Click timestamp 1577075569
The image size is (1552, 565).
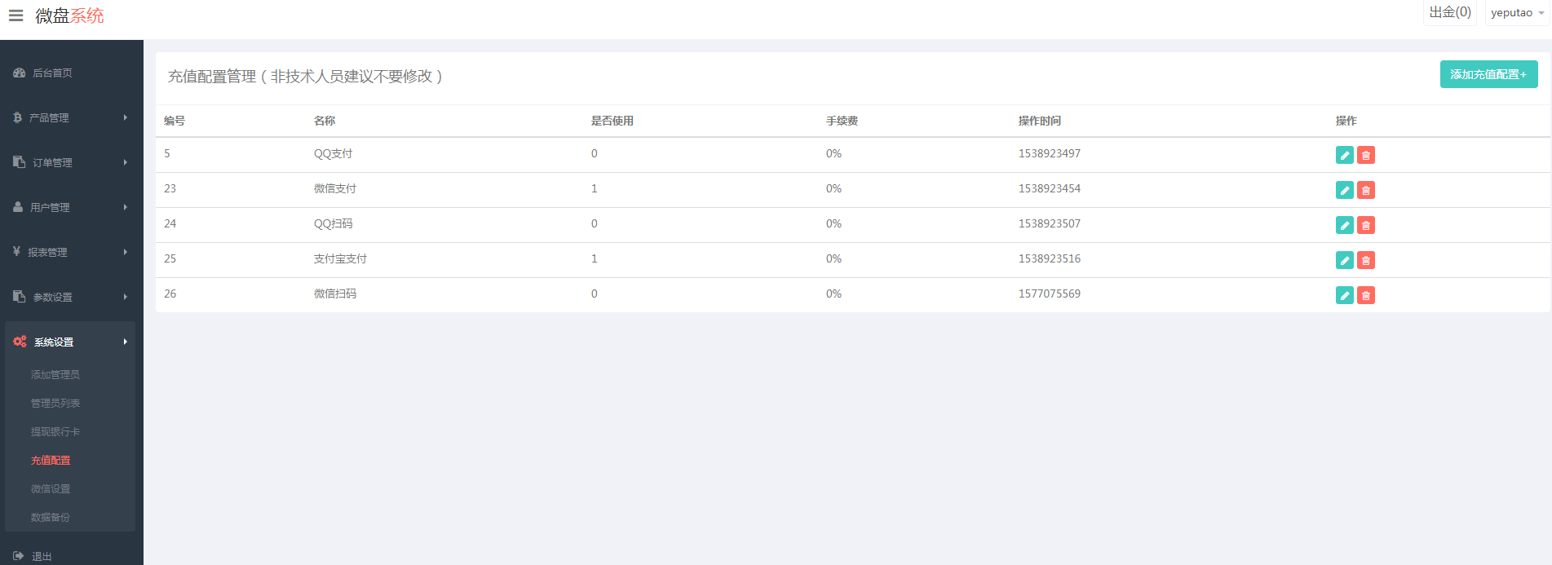(x=1050, y=294)
